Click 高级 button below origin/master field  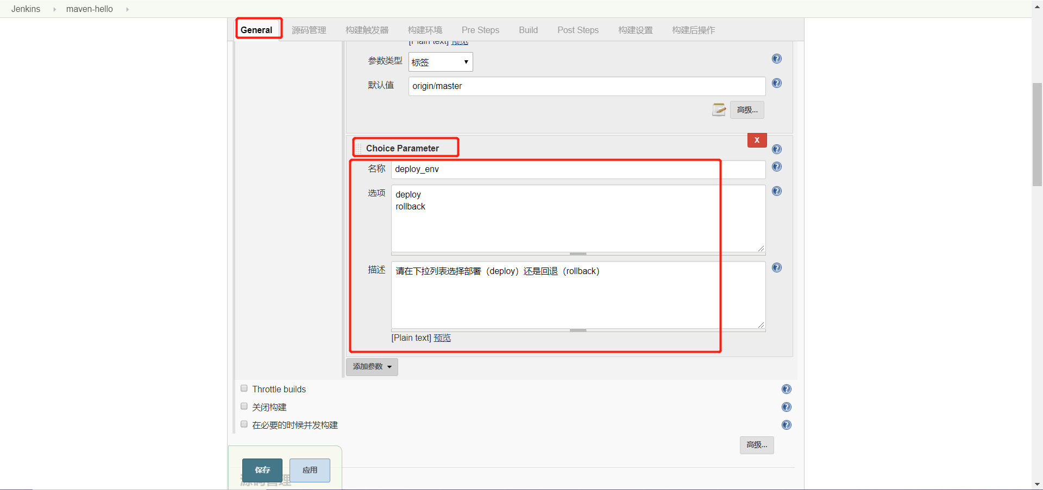747,110
